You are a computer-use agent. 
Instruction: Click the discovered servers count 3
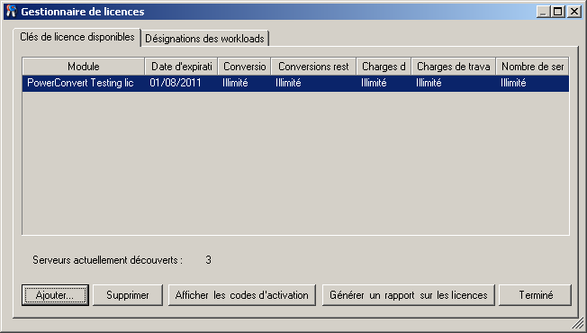tap(209, 260)
